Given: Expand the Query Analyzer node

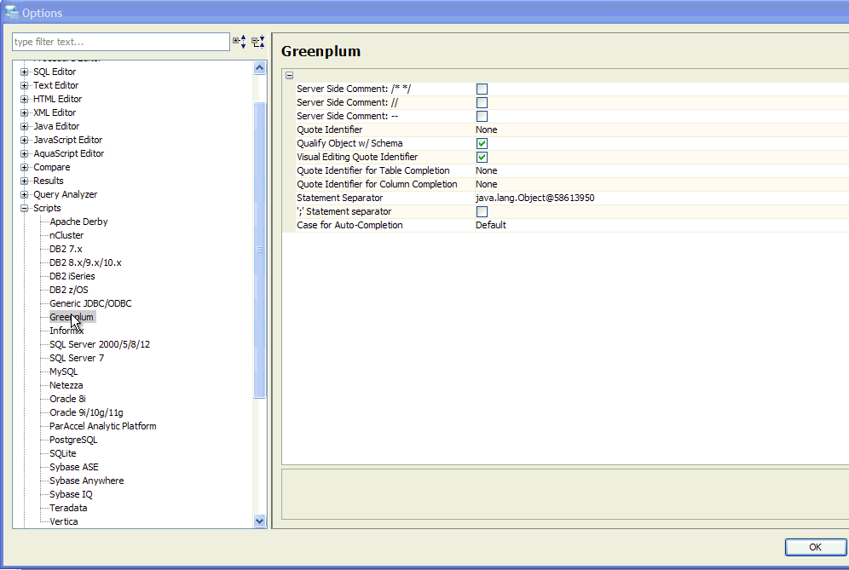Looking at the screenshot, I should click(24, 194).
